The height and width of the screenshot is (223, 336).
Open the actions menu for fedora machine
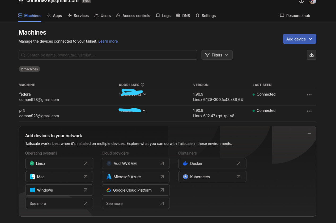pyautogui.click(x=309, y=94)
